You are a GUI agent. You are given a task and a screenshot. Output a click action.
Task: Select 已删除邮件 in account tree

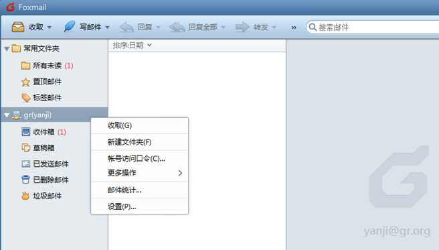click(x=51, y=180)
